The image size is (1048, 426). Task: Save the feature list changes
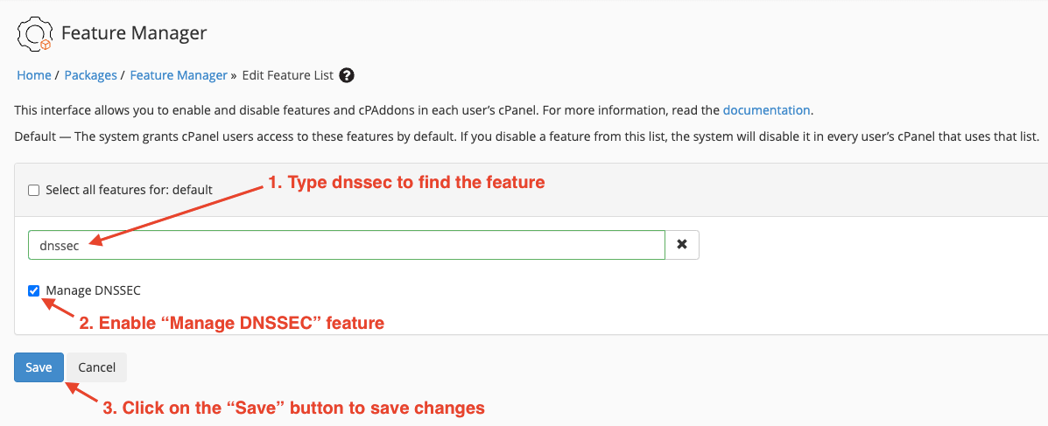coord(39,367)
